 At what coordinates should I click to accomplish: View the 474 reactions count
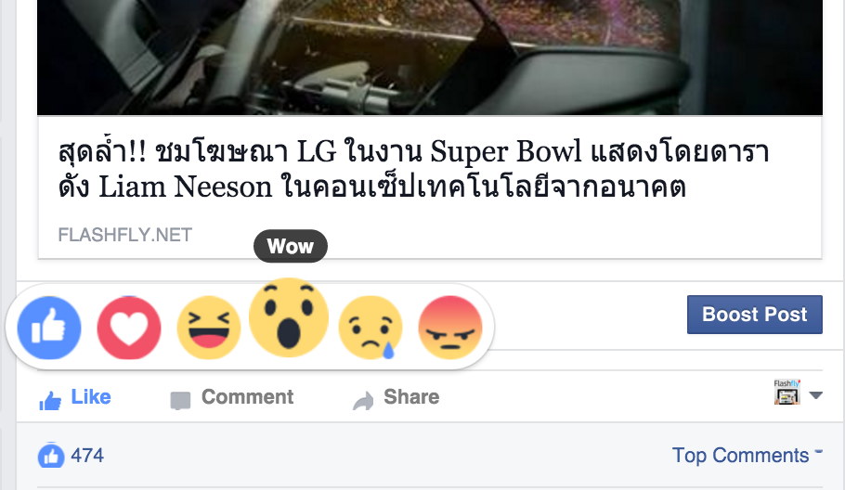[x=87, y=456]
